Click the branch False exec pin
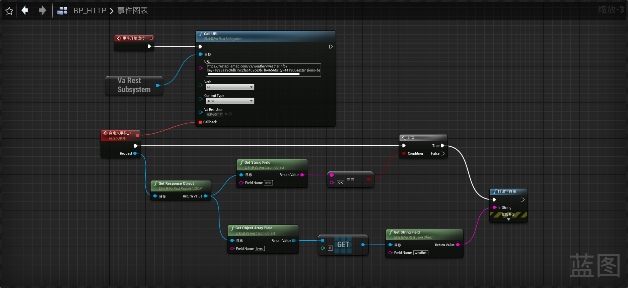Viewport: 628px width, 288px height. coord(442,153)
